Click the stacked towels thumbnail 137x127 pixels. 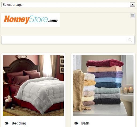coord(103,85)
